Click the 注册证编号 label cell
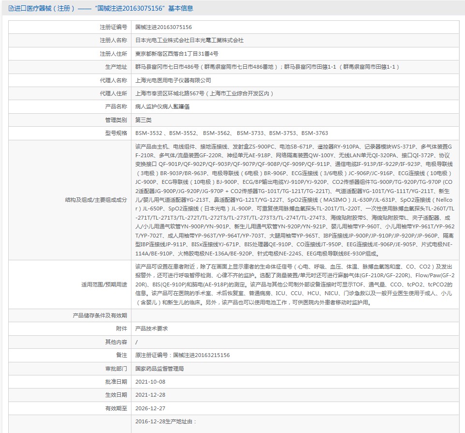This screenshot has width=465, height=433. click(x=113, y=27)
